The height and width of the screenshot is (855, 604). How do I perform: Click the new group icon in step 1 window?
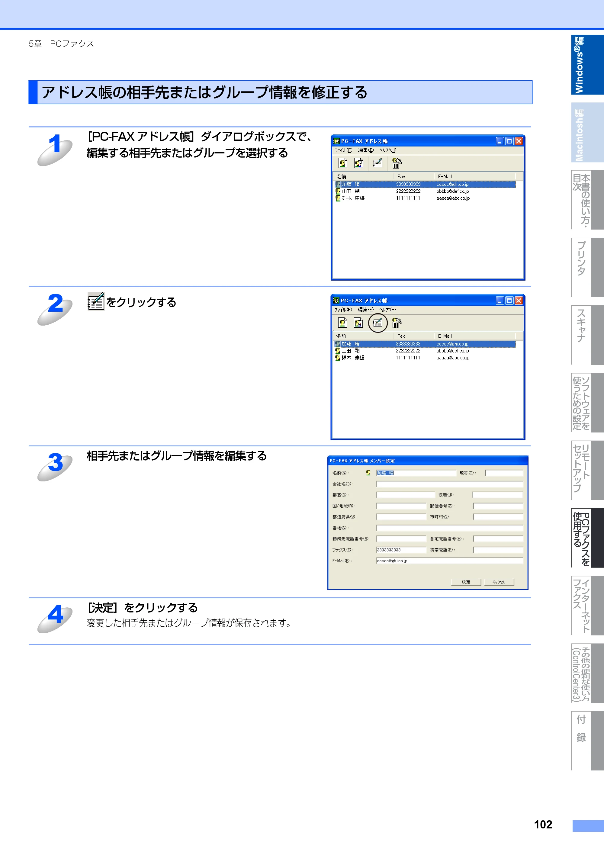pos(358,163)
